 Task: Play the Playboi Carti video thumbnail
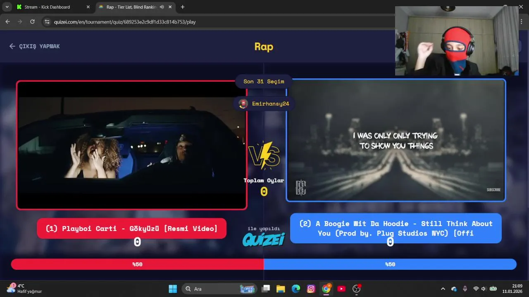pos(132,145)
